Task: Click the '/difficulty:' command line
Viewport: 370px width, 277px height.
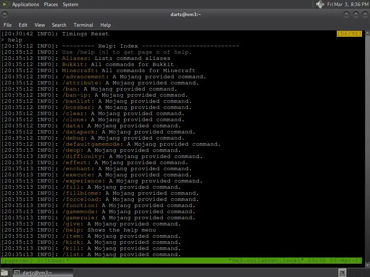Action: [102, 157]
